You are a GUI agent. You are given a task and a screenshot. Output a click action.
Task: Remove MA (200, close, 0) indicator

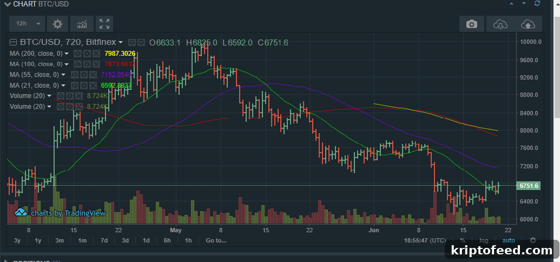coord(96,54)
